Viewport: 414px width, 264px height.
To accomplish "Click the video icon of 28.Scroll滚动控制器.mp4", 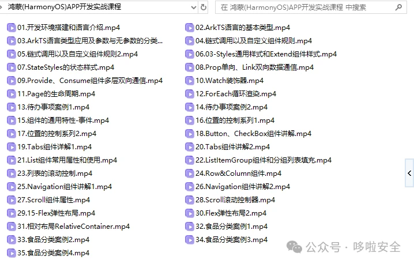I will [x=190, y=200].
